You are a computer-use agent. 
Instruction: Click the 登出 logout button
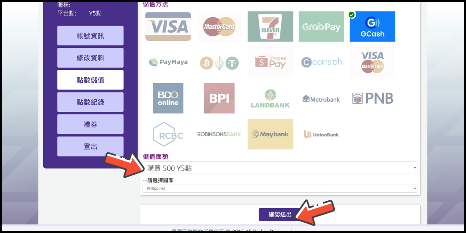(90, 146)
